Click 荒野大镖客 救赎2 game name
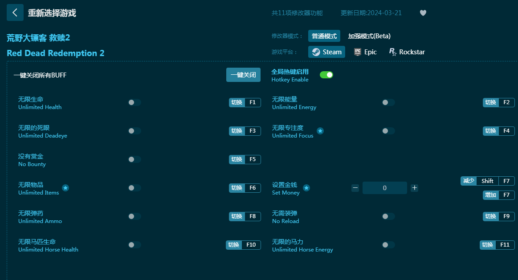Image resolution: width=518 pixels, height=280 pixels. point(38,38)
